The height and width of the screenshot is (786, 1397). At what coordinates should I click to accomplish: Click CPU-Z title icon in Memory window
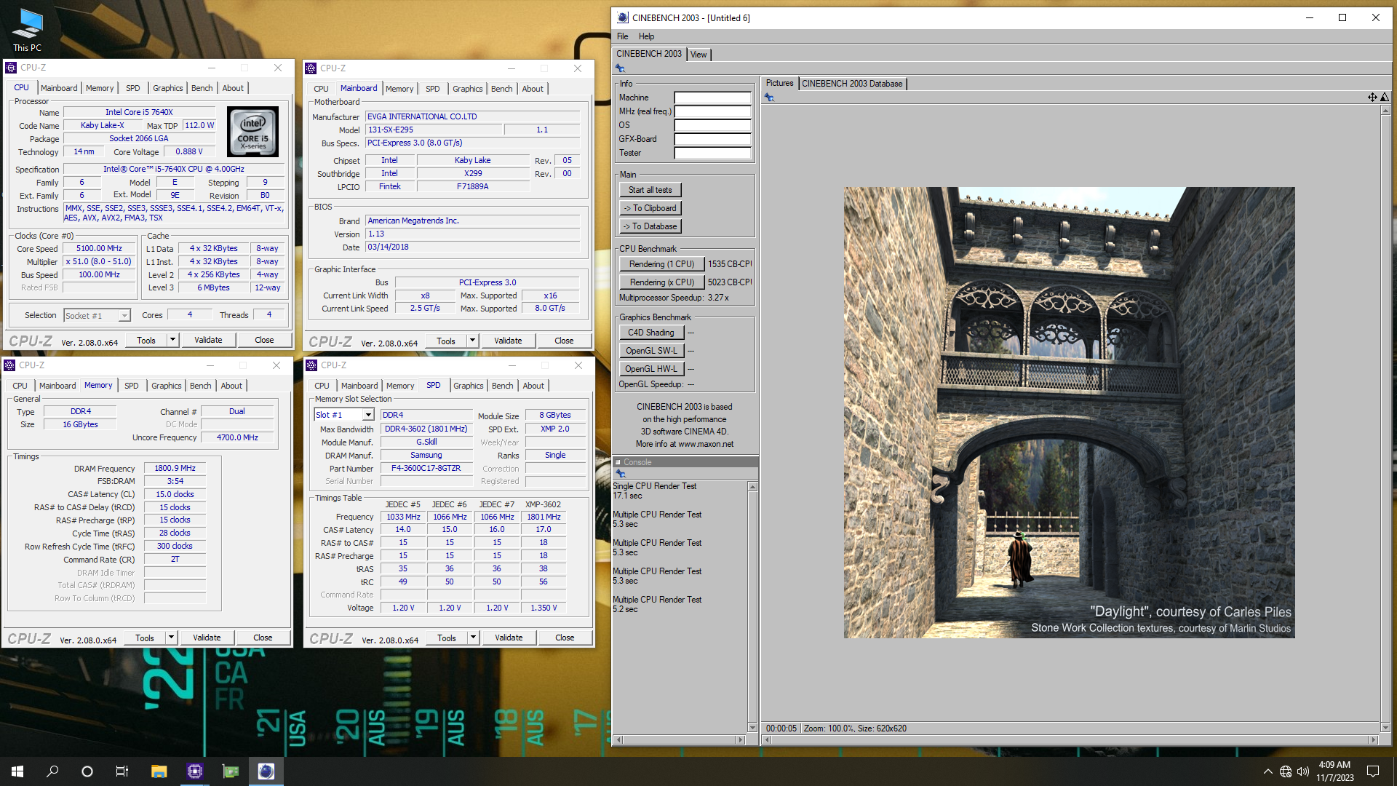(x=10, y=365)
